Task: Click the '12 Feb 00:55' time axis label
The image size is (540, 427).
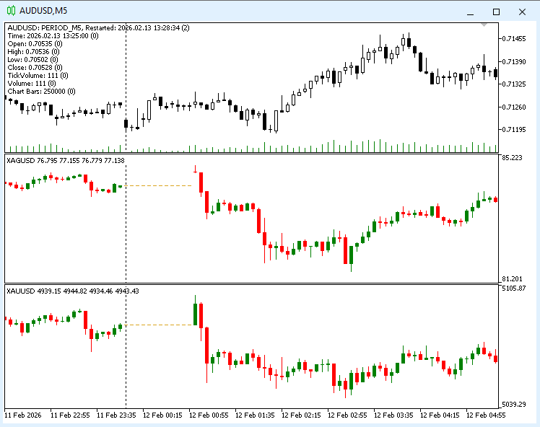Action: (x=209, y=415)
